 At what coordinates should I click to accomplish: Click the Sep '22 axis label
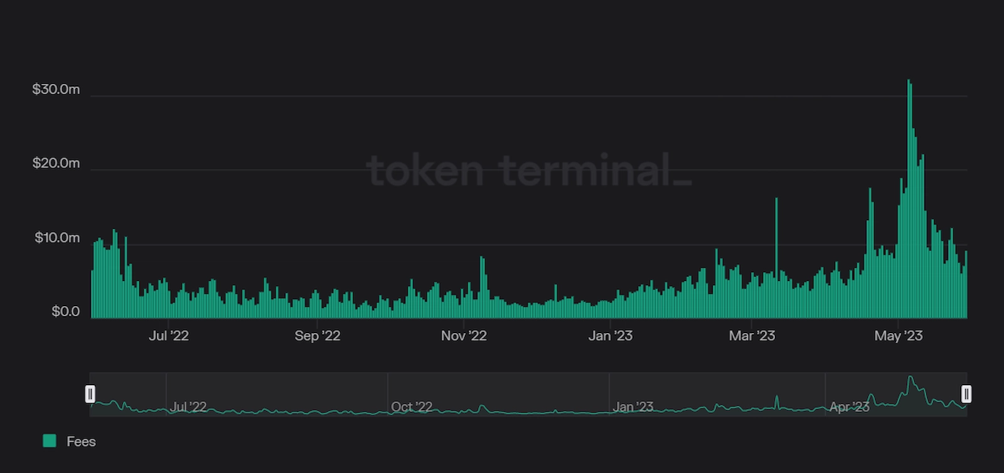[x=318, y=336]
